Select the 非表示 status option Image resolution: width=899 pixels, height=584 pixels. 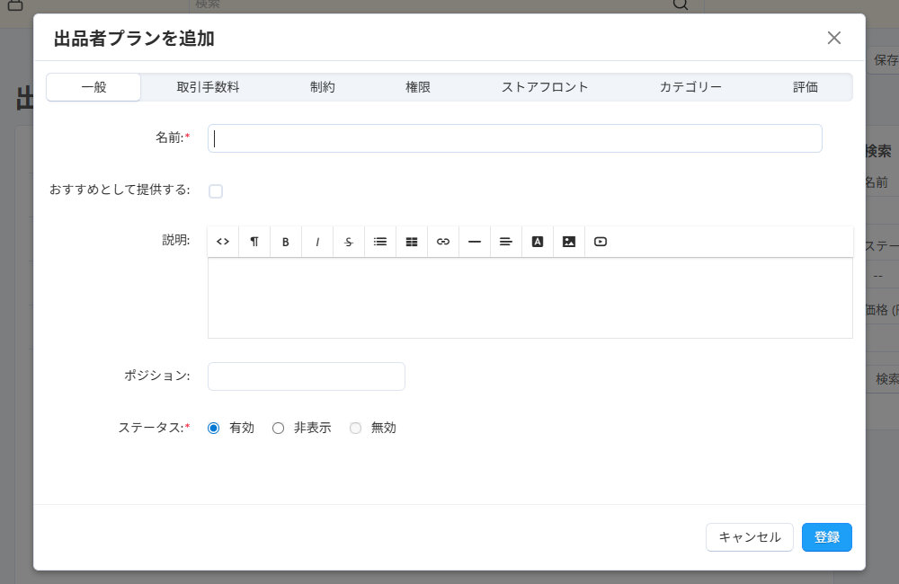point(279,428)
